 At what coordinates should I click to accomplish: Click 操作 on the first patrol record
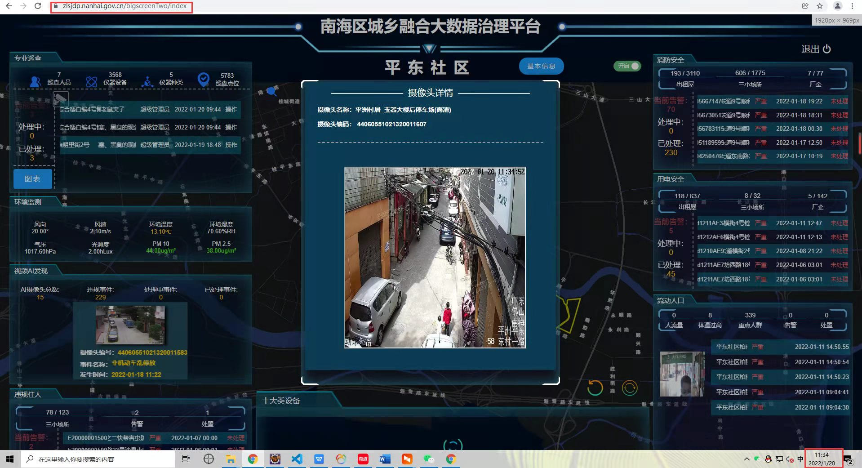pyautogui.click(x=231, y=109)
